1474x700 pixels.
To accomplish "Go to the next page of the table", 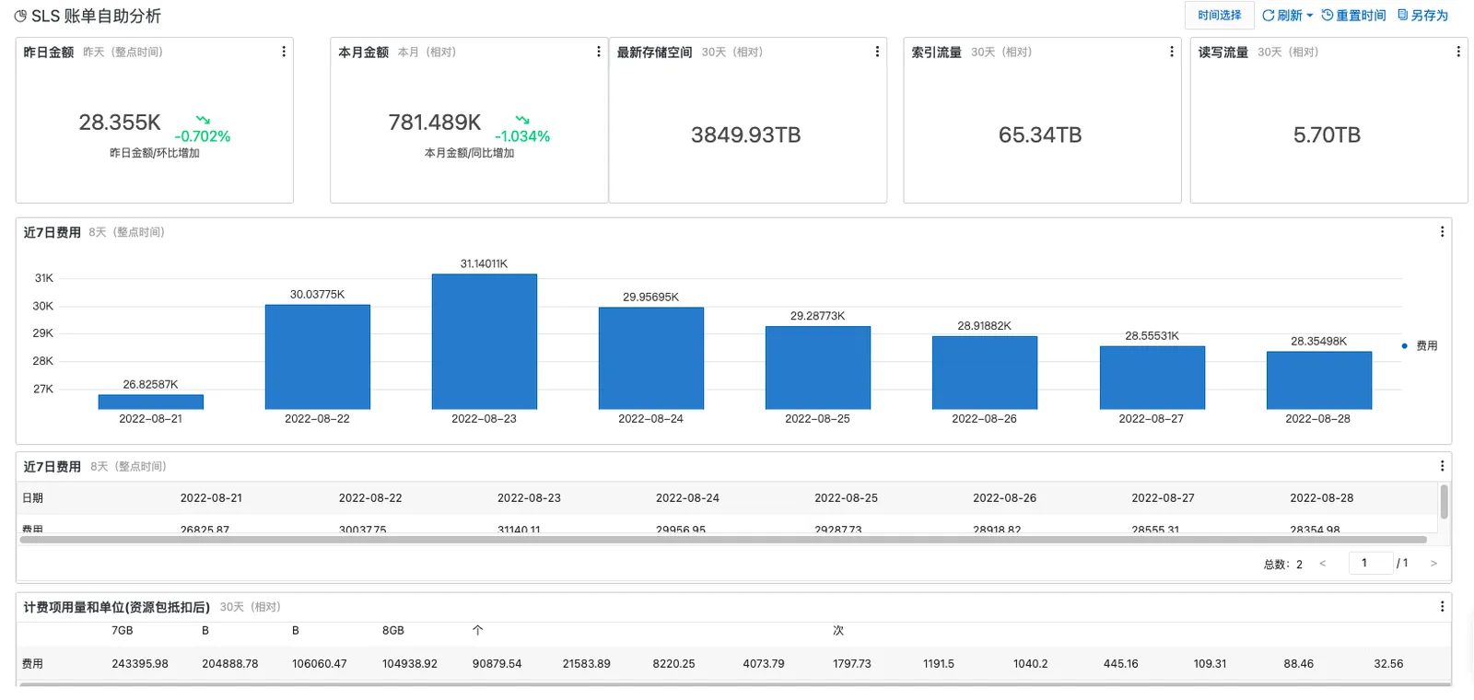I will click(x=1433, y=564).
